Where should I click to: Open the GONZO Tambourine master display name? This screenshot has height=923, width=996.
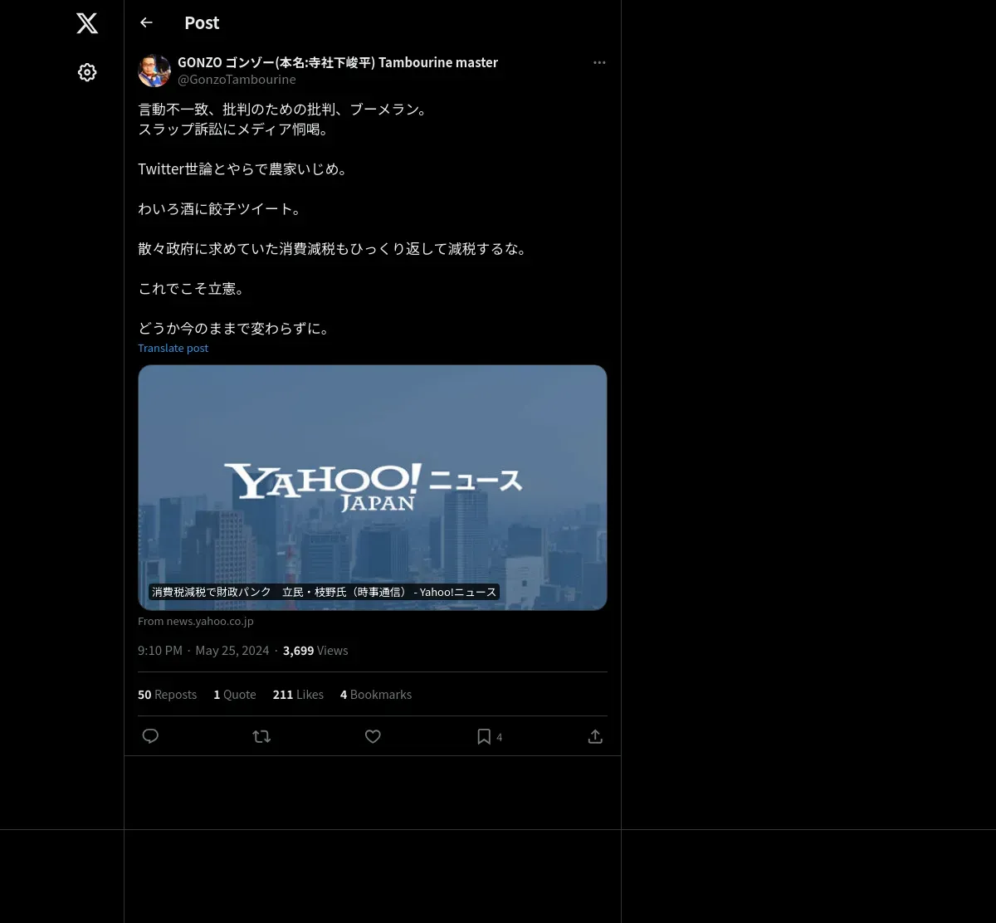coord(338,62)
